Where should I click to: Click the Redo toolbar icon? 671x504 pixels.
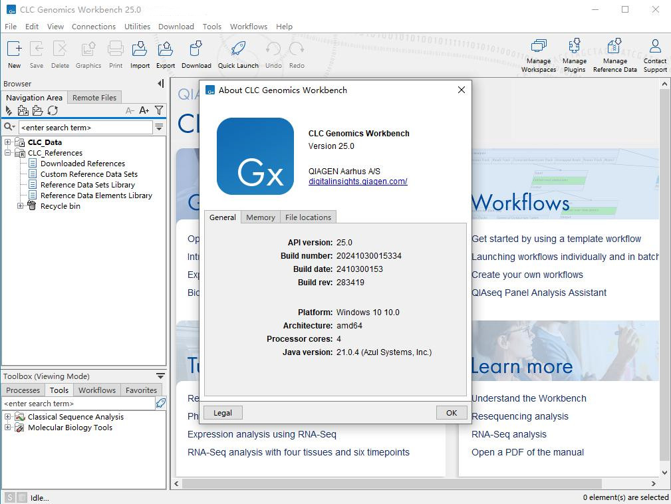coord(297,49)
